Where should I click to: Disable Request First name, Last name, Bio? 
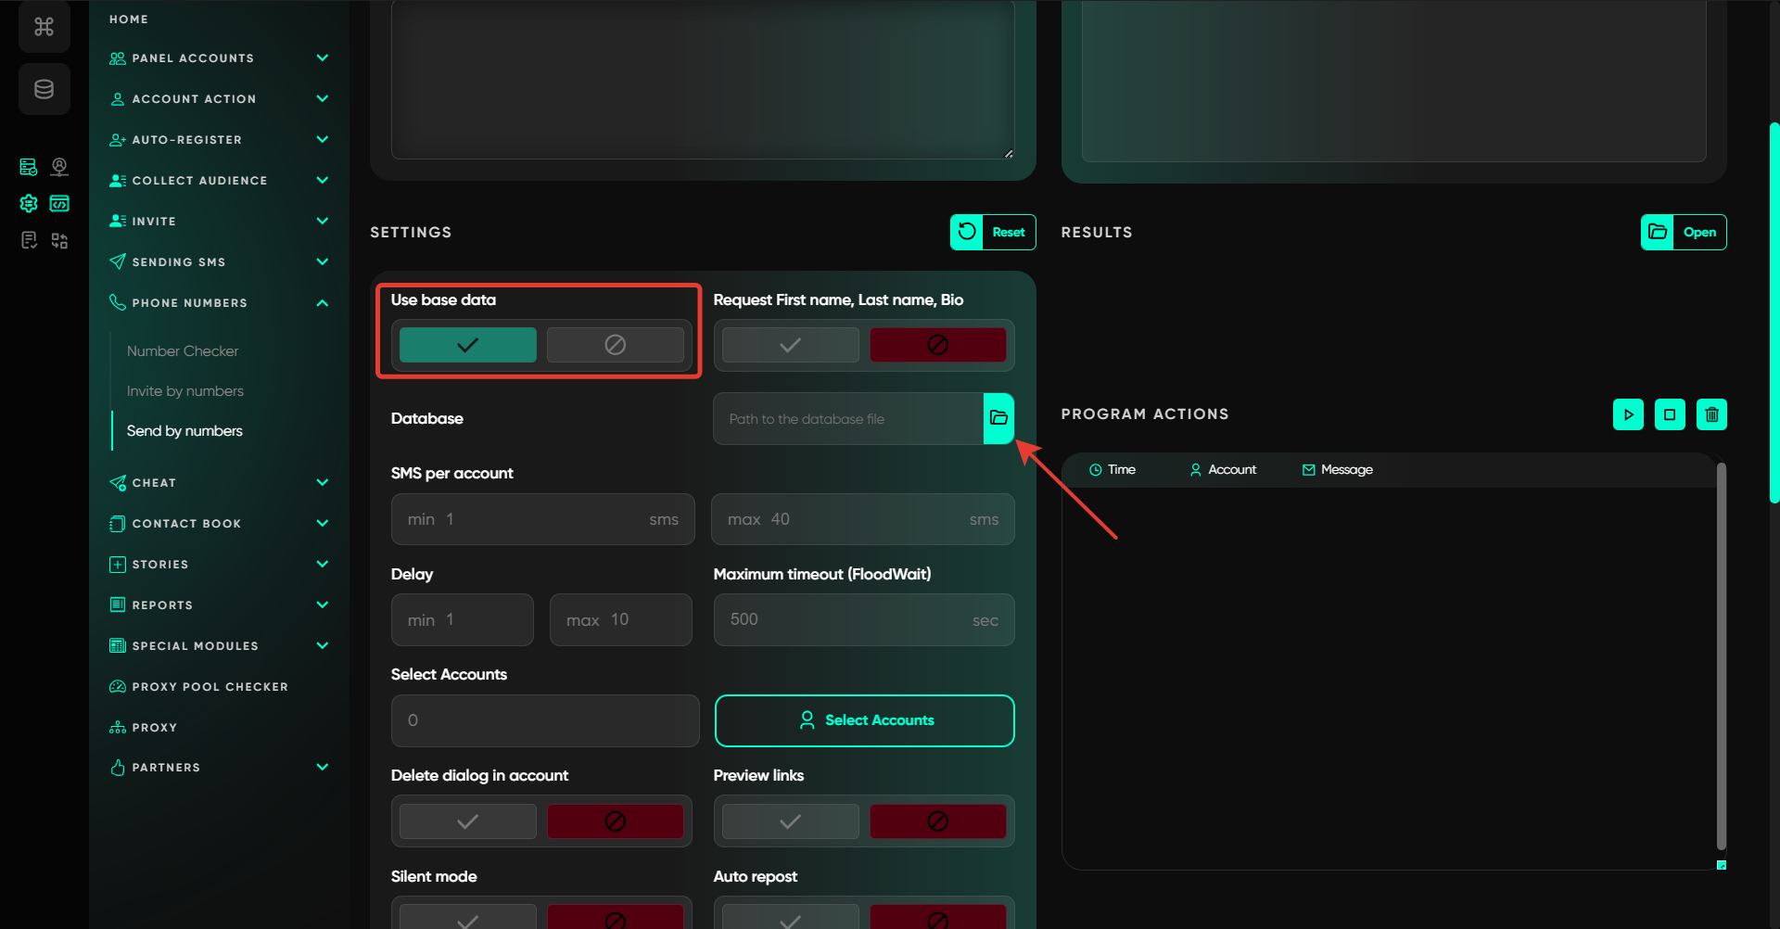(937, 345)
